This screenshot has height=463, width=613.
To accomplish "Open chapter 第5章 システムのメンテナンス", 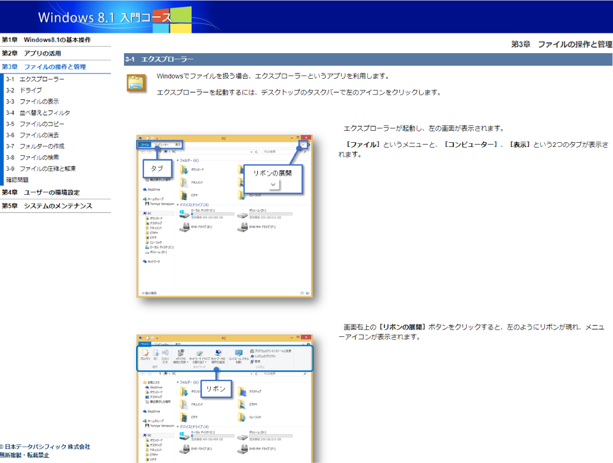I will (x=47, y=206).
